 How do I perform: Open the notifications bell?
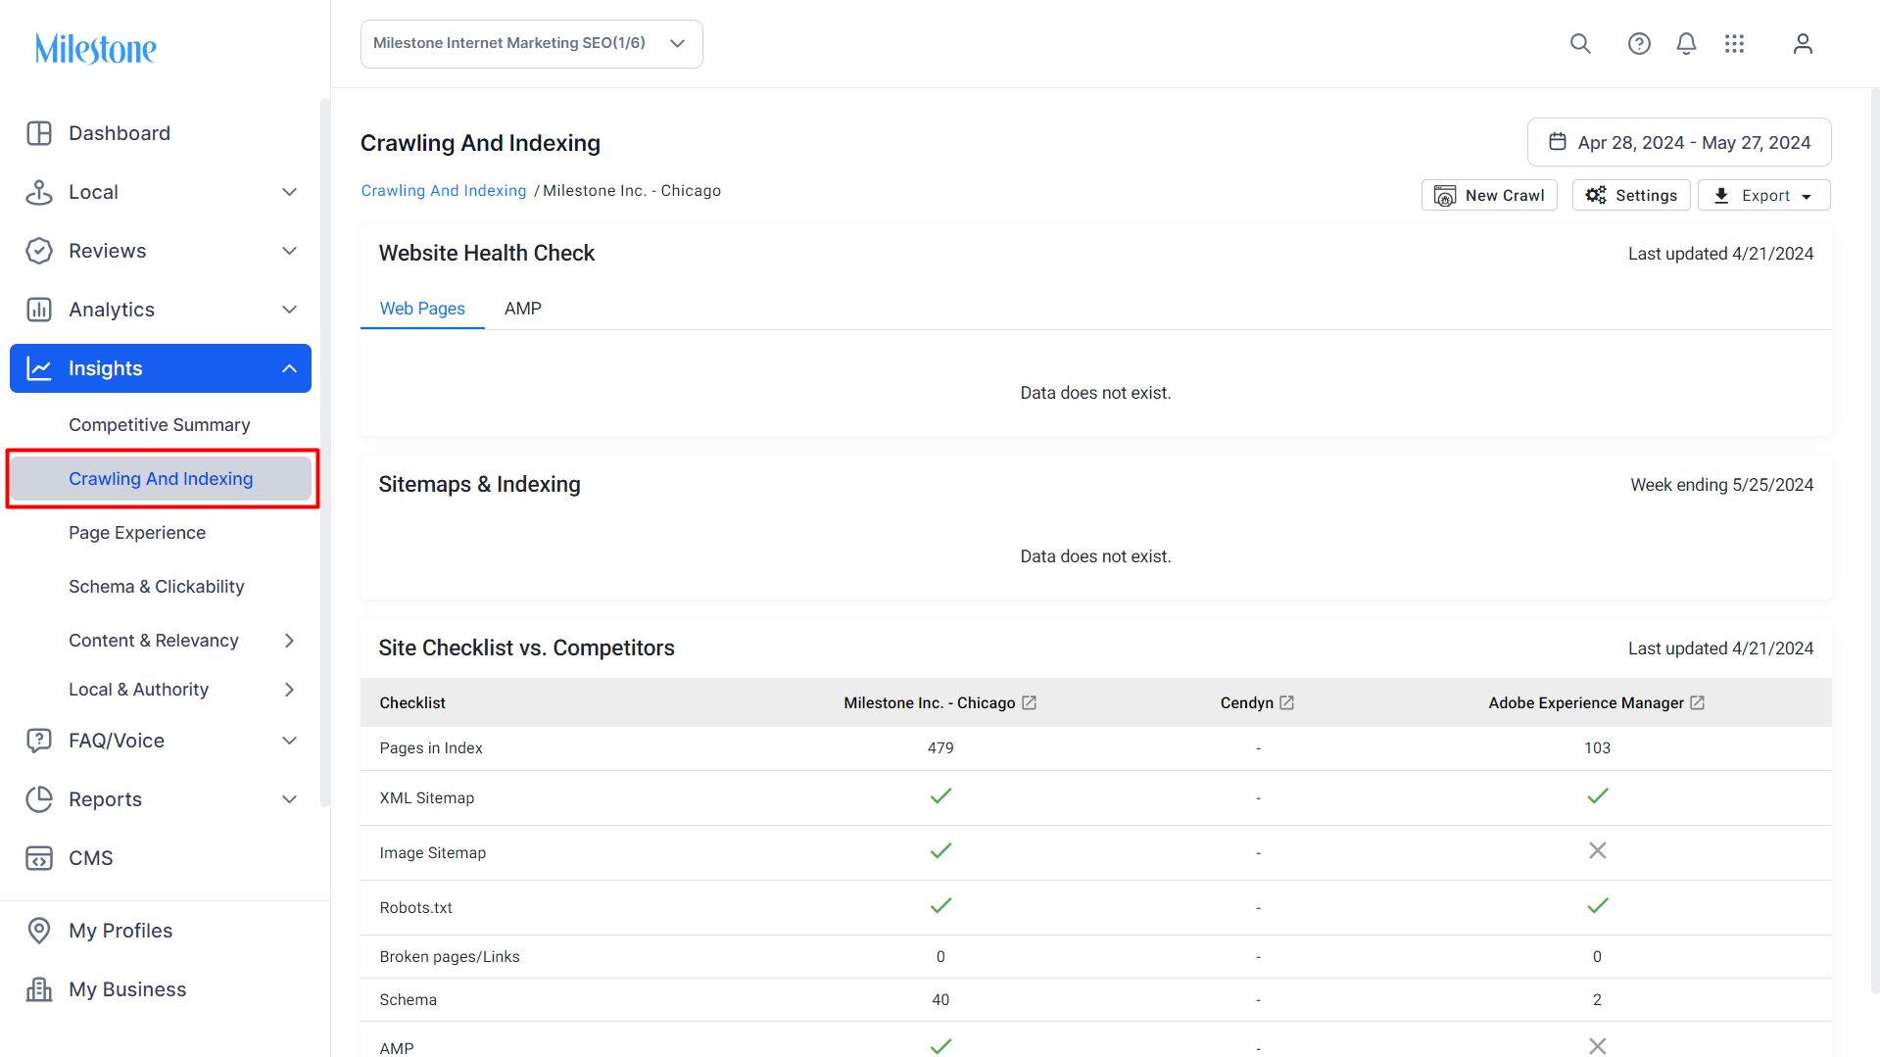pos(1686,44)
